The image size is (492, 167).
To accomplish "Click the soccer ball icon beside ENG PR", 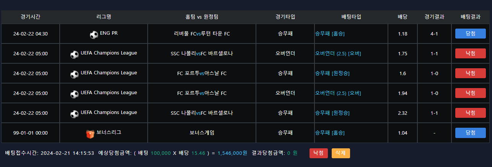I will tap(94, 35).
